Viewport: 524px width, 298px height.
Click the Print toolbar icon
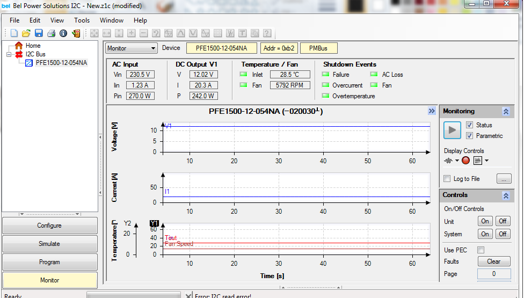point(51,33)
